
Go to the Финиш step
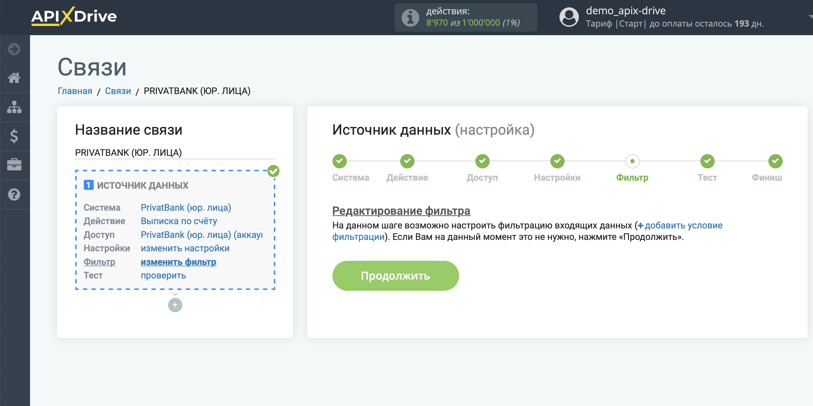[776, 161]
